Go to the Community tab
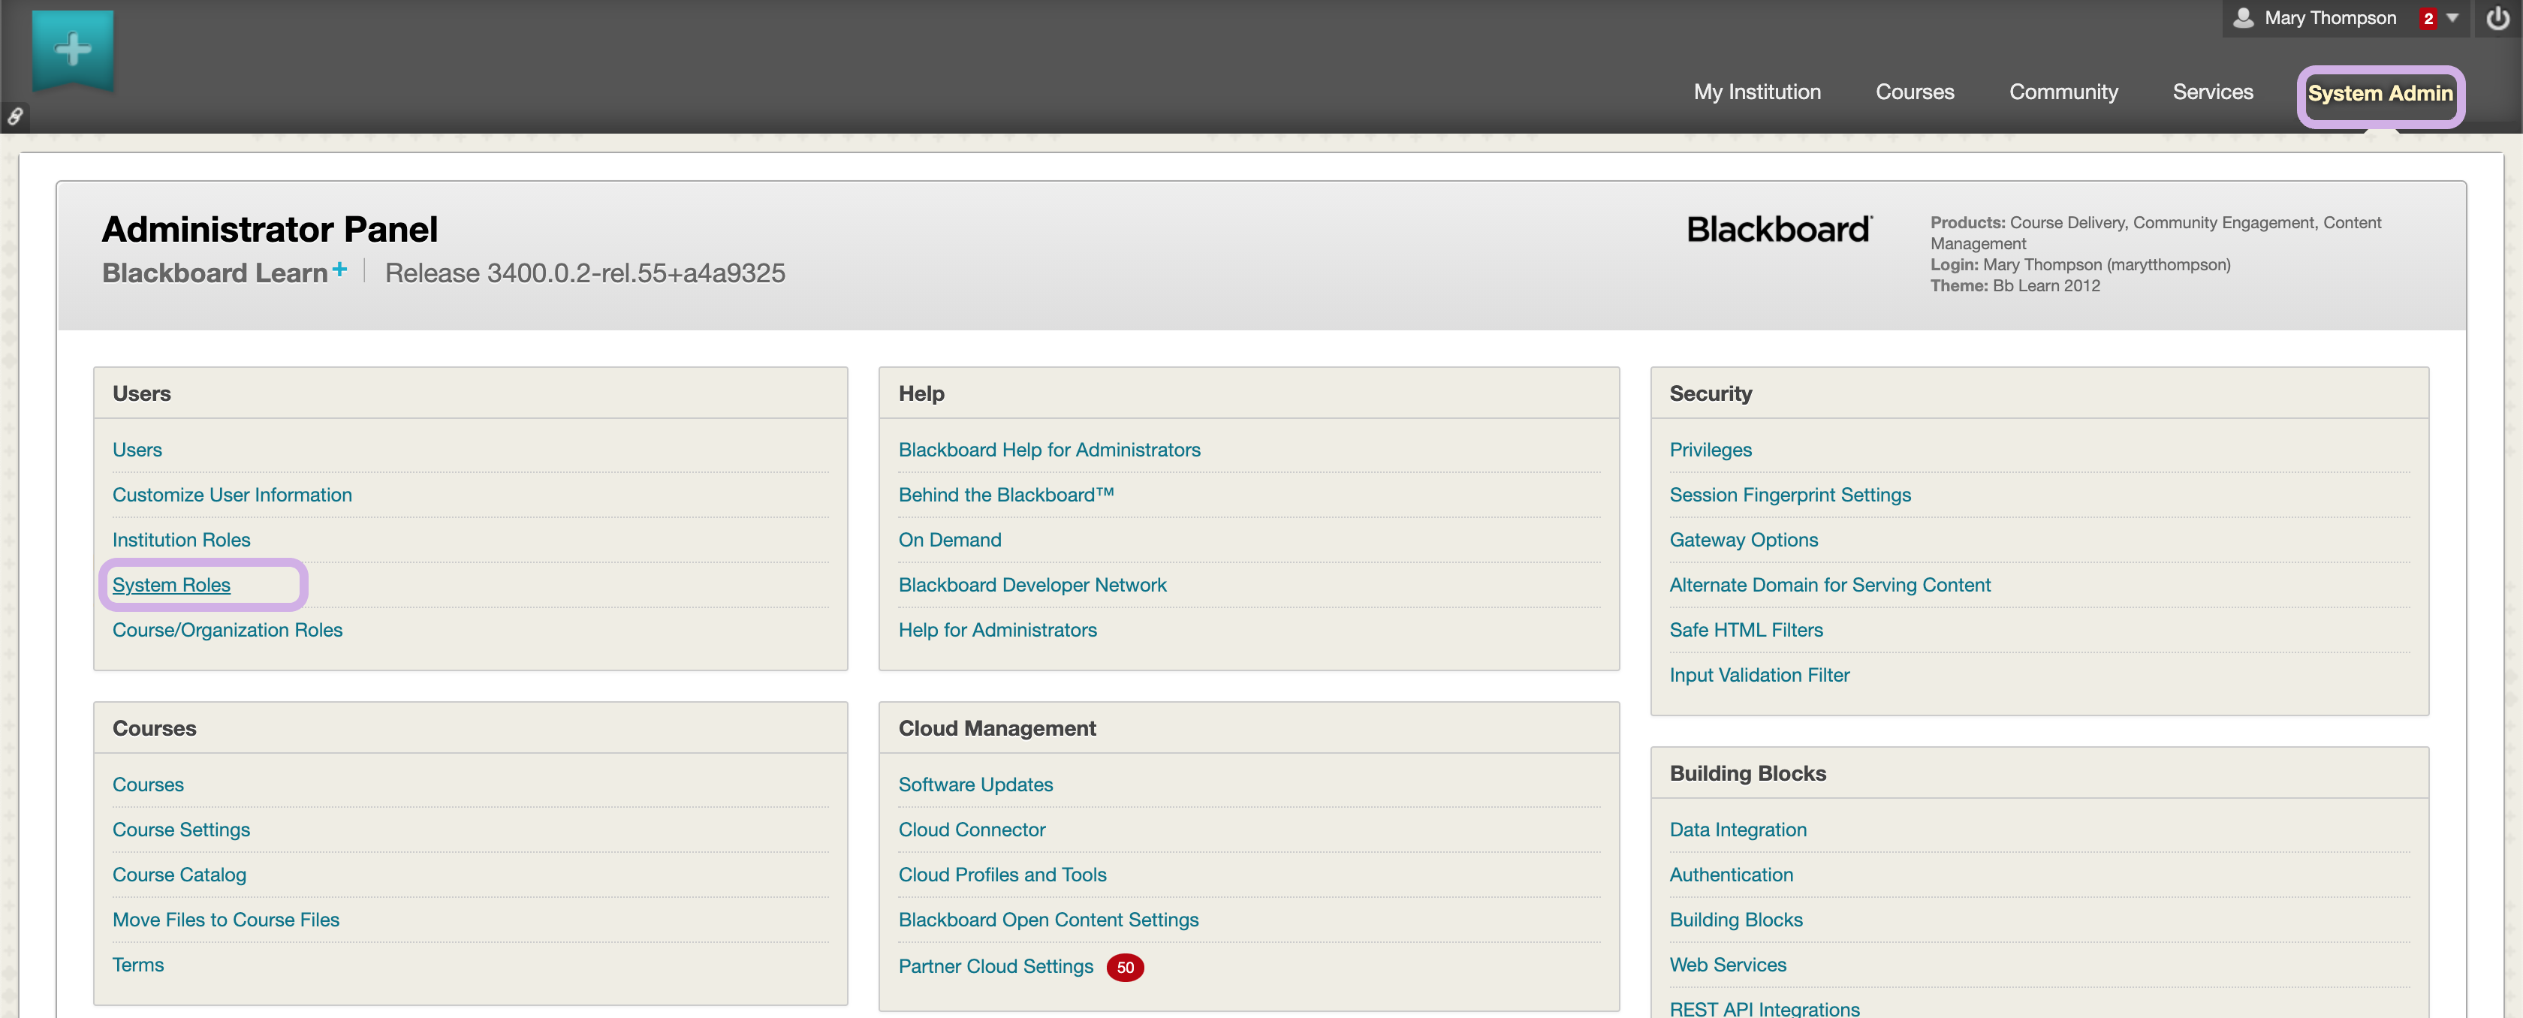 point(2063,92)
